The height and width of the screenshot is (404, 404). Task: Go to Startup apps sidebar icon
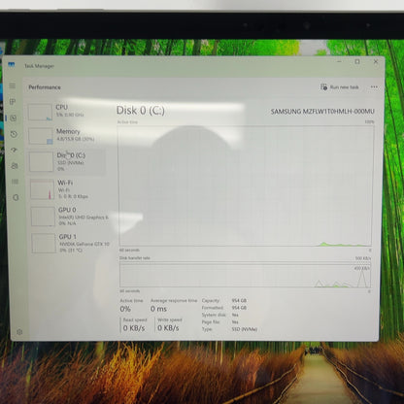(14, 150)
